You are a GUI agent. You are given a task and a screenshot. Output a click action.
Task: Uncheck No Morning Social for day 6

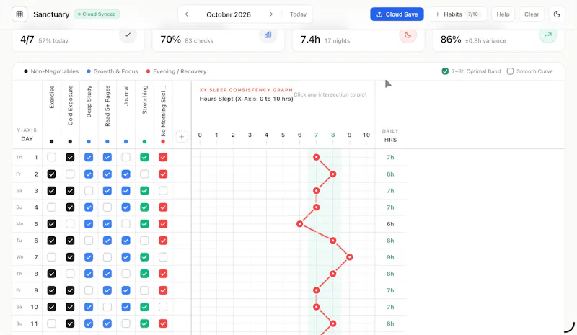163,241
